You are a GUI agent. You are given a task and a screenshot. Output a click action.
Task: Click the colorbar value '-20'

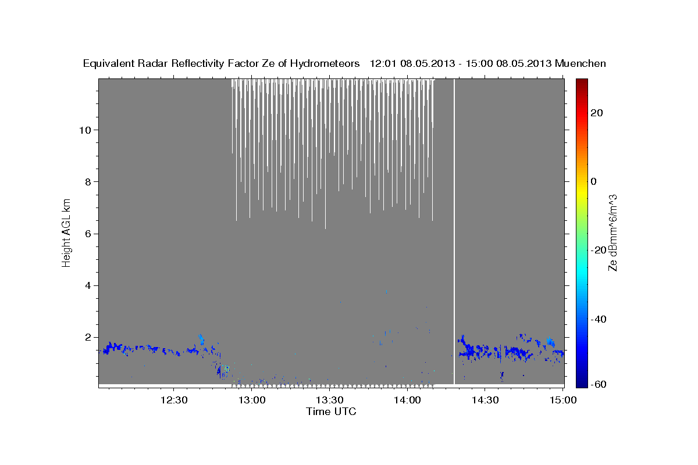pyautogui.click(x=599, y=250)
